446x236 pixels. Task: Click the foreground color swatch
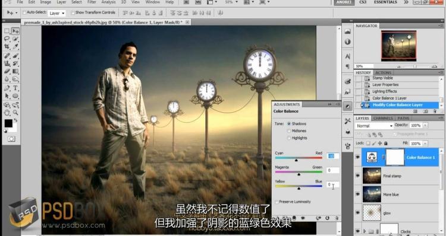click(x=8, y=123)
